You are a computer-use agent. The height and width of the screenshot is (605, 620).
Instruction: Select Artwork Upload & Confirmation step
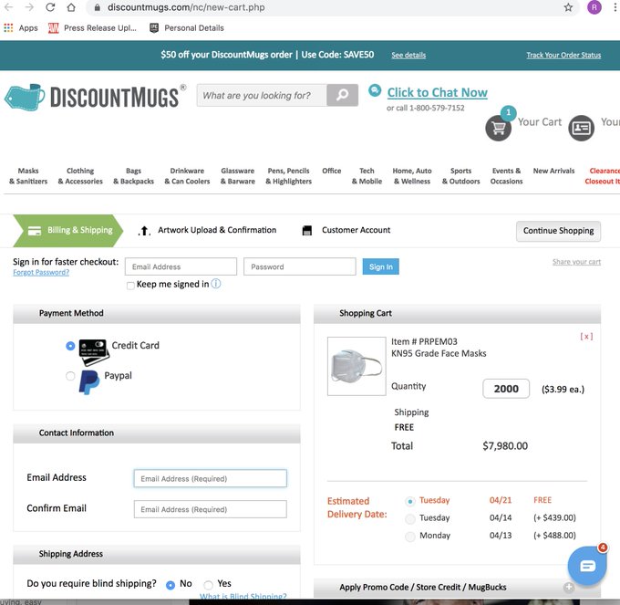207,230
